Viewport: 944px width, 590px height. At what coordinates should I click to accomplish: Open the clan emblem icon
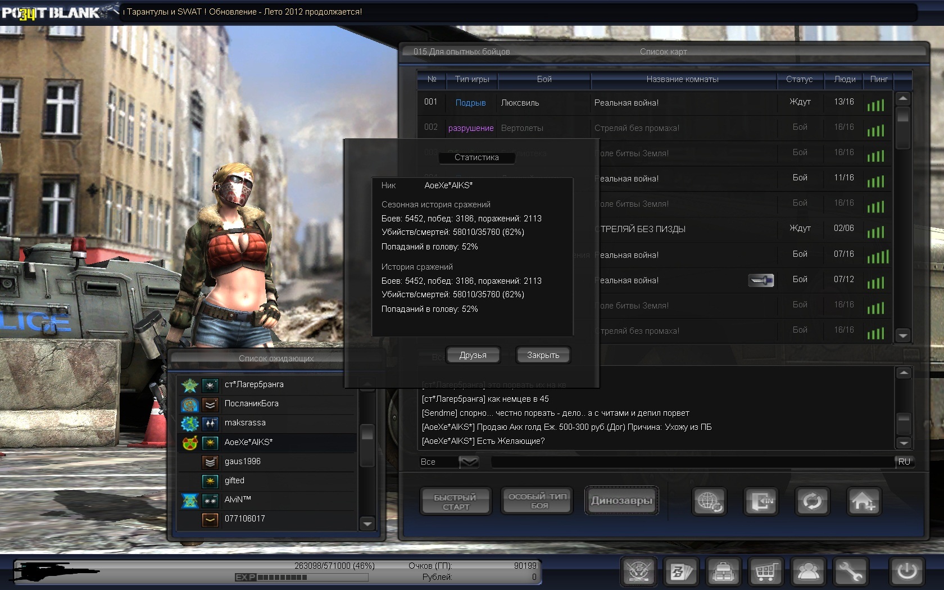pyautogui.click(x=639, y=572)
